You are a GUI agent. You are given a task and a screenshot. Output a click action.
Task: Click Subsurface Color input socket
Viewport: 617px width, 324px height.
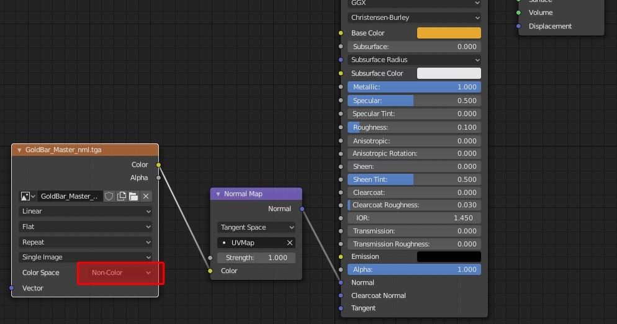pos(341,73)
